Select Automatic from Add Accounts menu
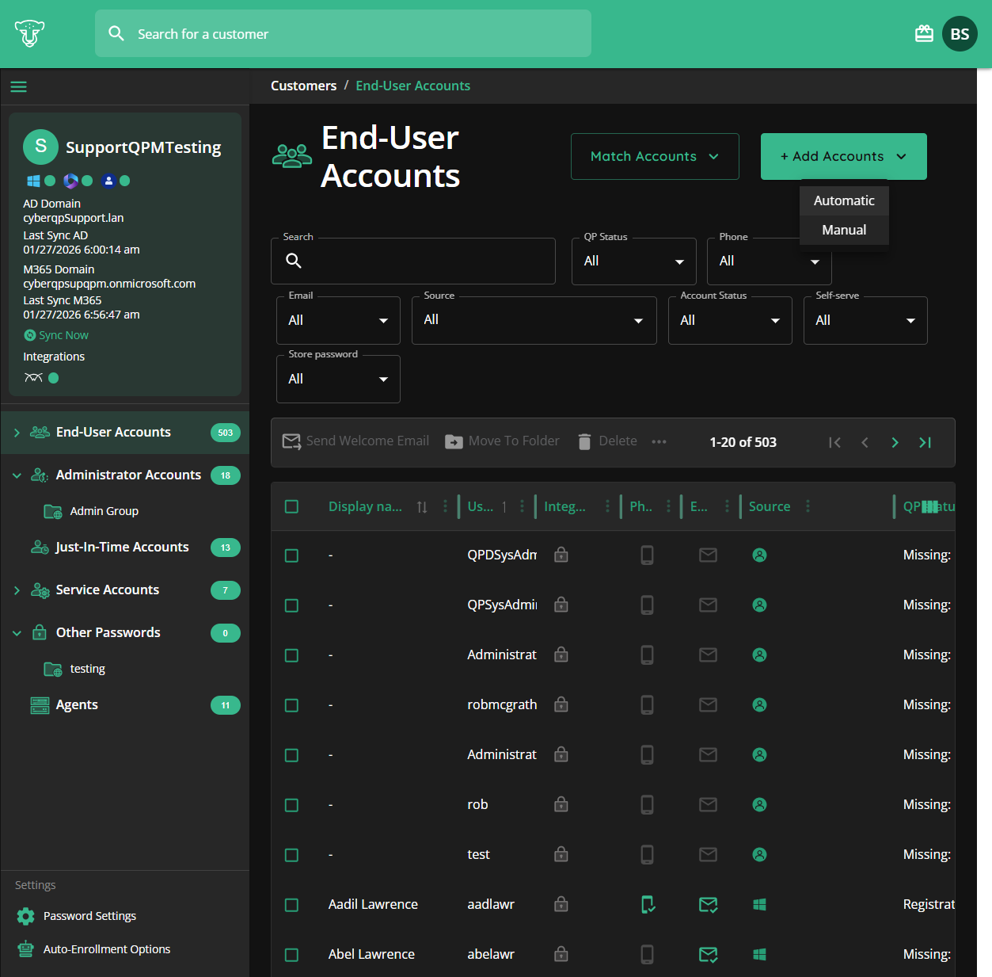 844,200
